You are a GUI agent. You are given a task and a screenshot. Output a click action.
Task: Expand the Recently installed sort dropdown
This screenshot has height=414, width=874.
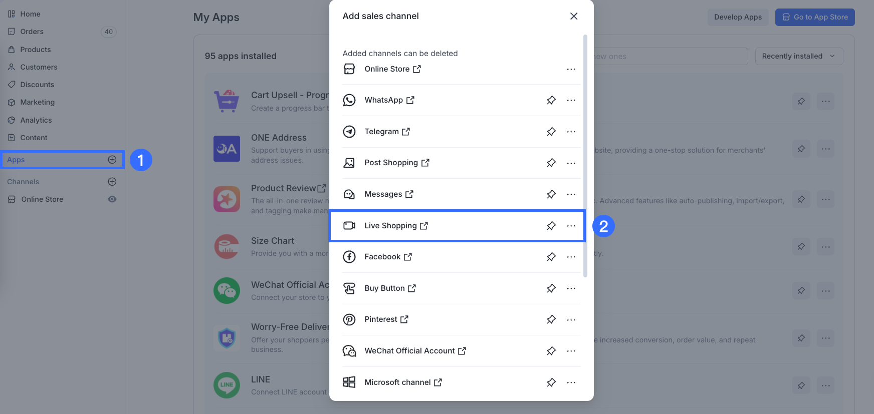(x=798, y=56)
